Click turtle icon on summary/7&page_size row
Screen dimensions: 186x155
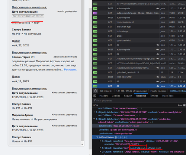click(157, 59)
